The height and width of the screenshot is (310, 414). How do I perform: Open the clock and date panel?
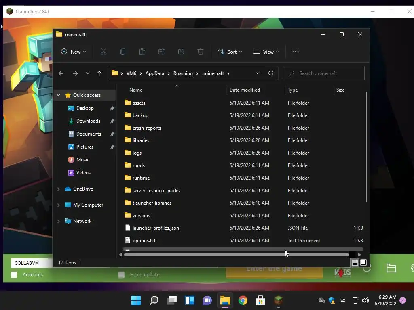pos(385,300)
